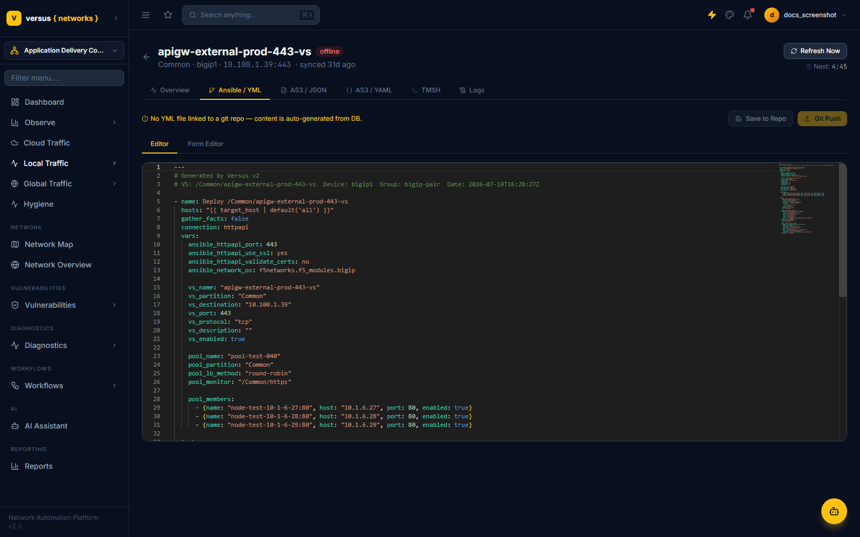Click code line number 15
860x537 pixels.
(156, 287)
